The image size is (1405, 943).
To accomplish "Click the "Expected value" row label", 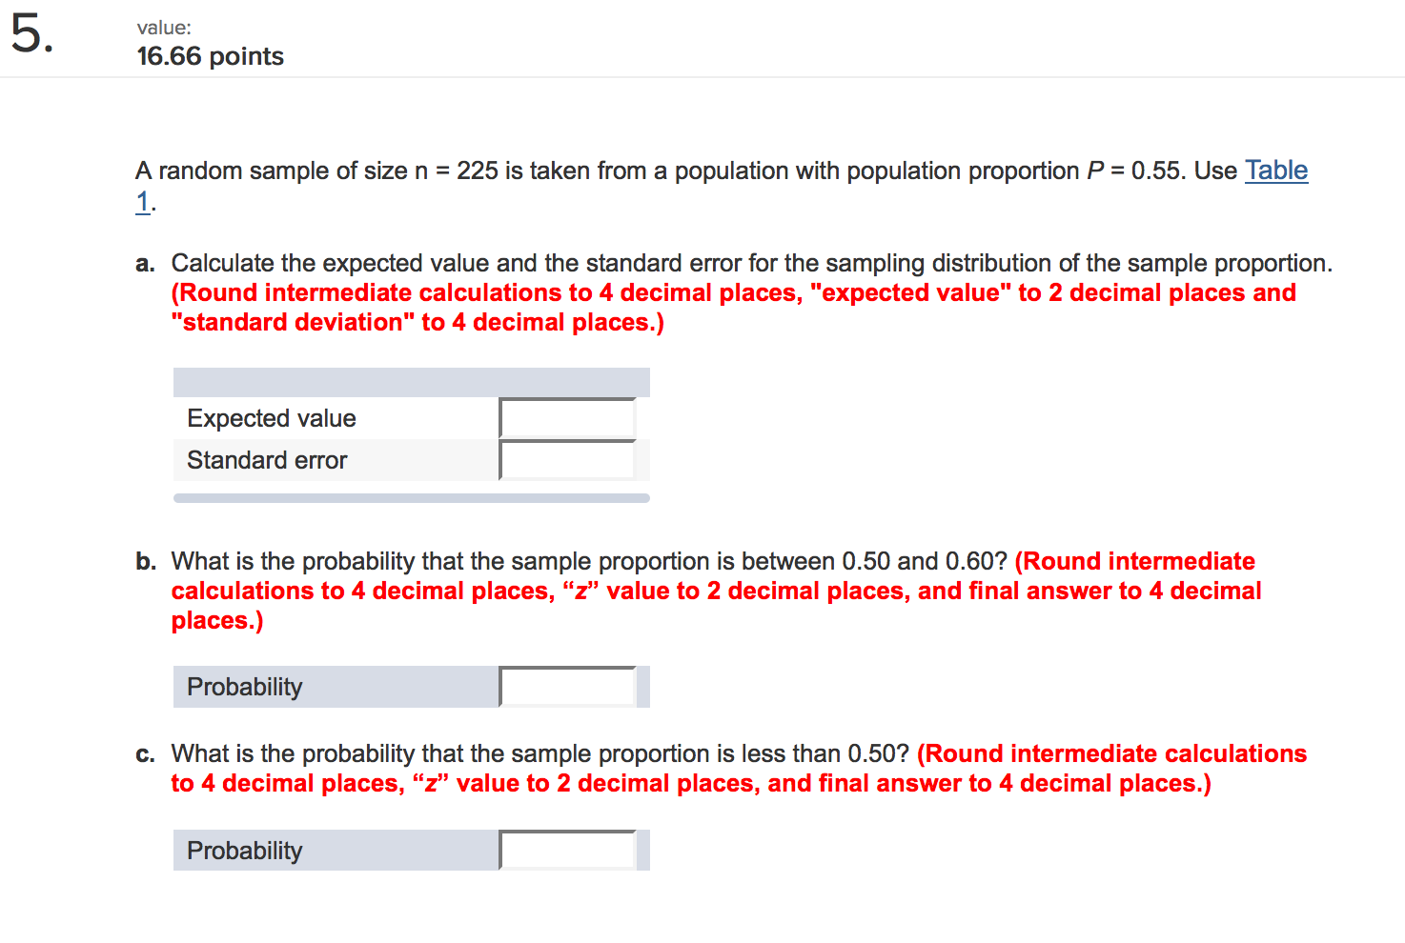I will click(x=272, y=418).
